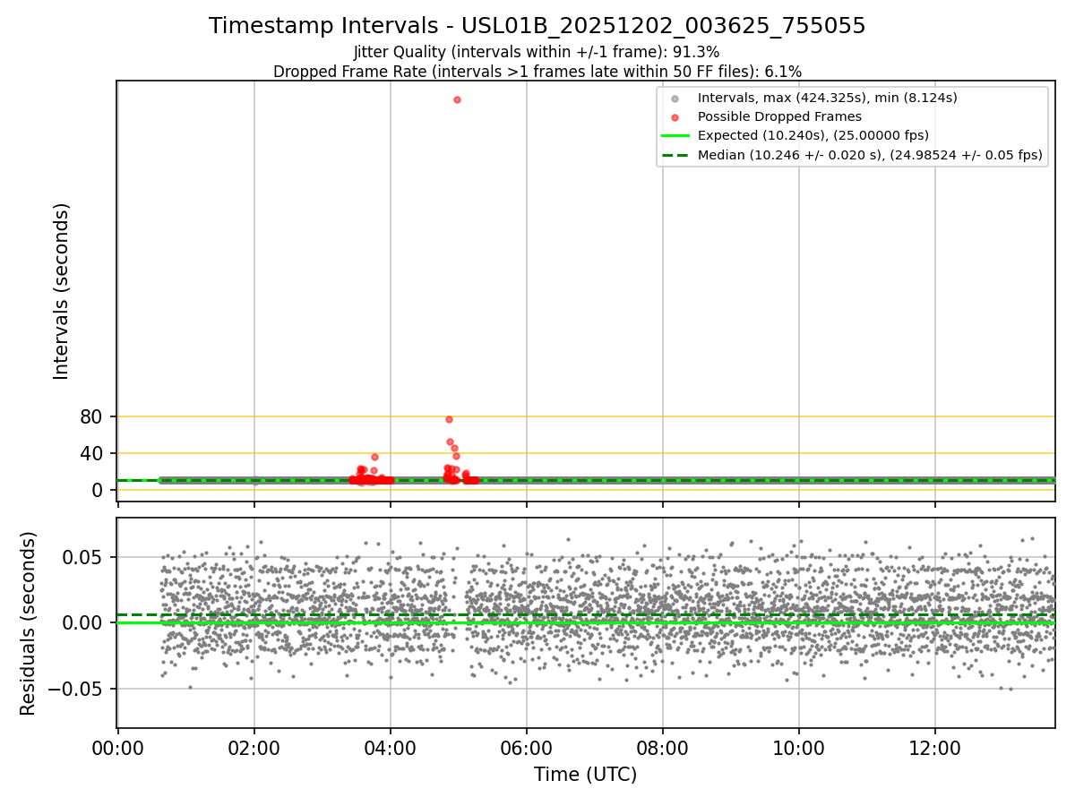Click the 10:00 time tick label
This screenshot has height=806, width=1075.
[799, 748]
